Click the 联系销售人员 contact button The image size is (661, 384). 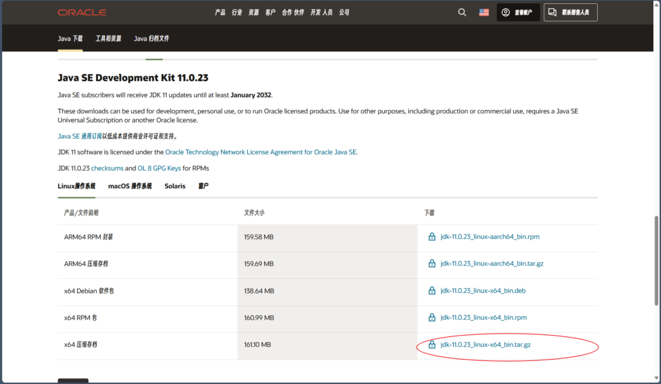point(571,12)
